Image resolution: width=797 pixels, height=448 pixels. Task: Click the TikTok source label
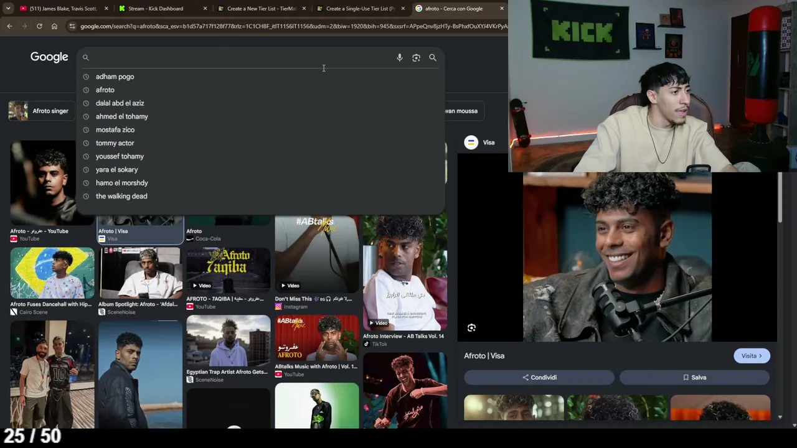pyautogui.click(x=379, y=344)
